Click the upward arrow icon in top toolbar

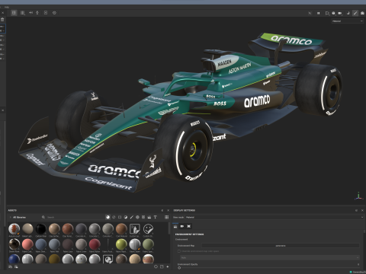37,12
